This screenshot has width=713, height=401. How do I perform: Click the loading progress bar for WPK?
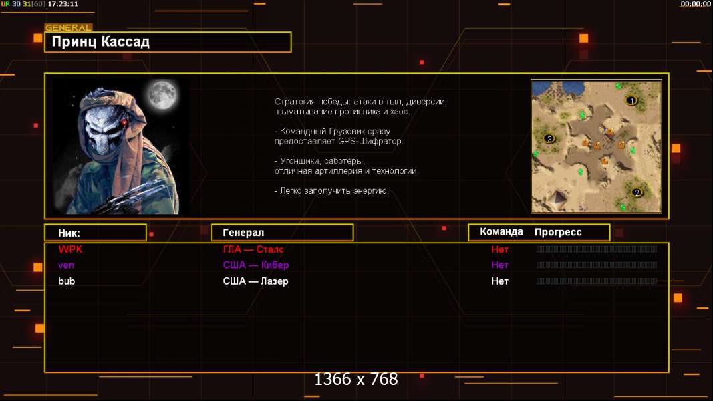point(597,249)
